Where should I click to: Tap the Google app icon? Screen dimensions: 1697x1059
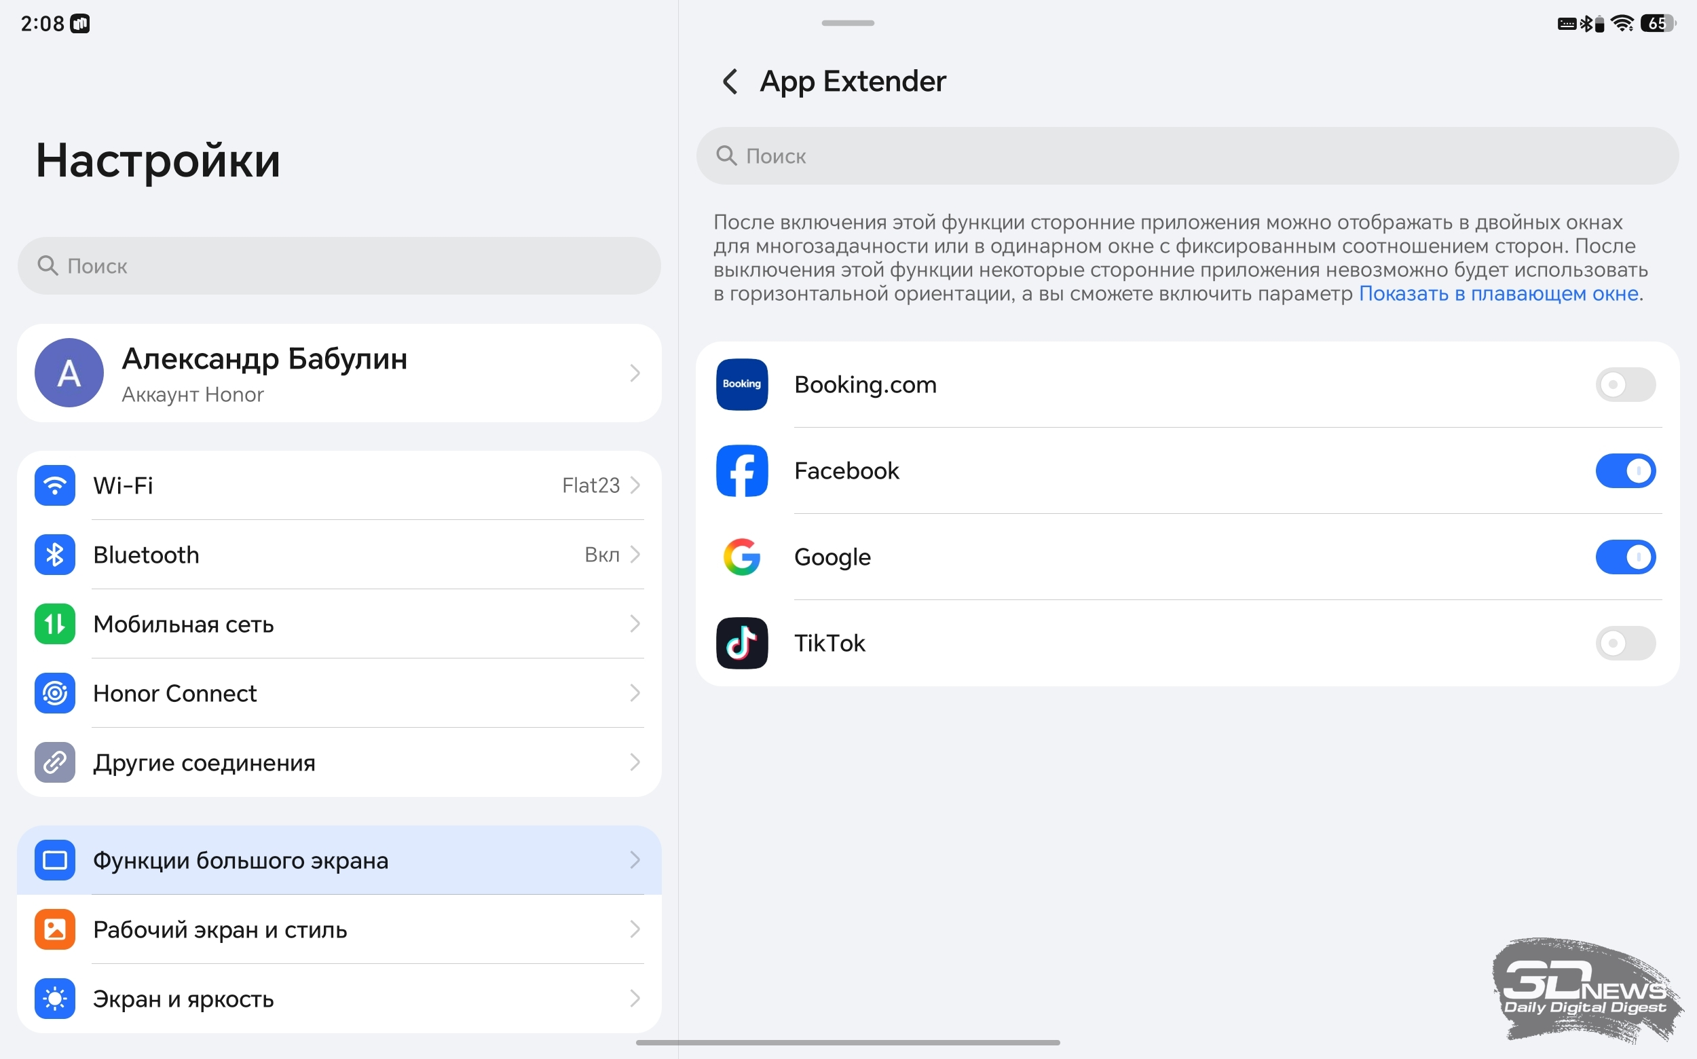tap(742, 557)
